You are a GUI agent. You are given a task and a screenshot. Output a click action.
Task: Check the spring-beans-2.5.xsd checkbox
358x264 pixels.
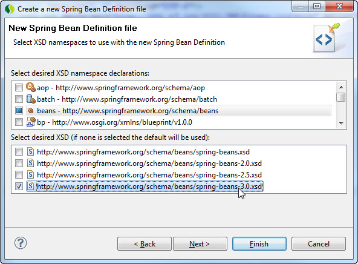(19, 175)
